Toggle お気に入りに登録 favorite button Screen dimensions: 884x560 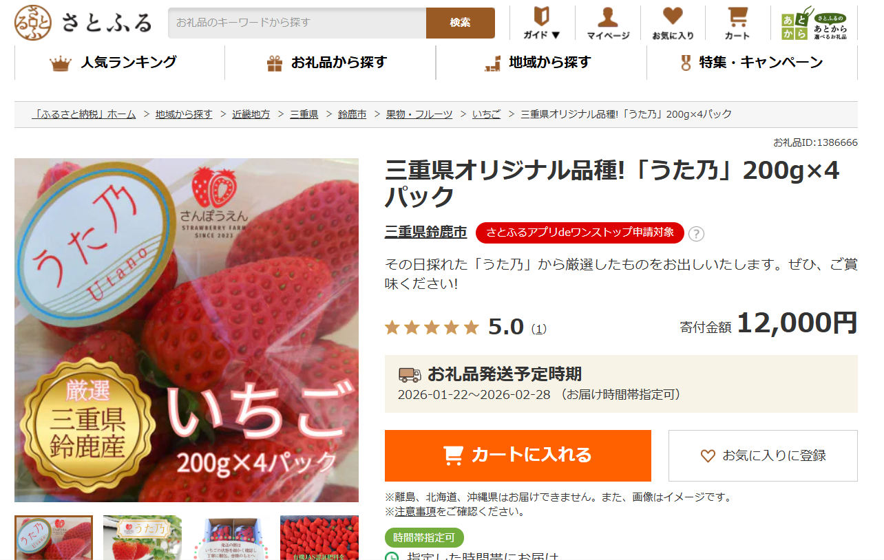click(763, 455)
